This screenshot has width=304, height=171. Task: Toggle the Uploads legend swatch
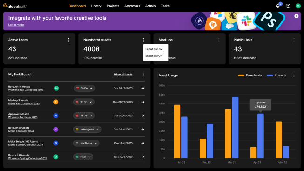pos(270,75)
